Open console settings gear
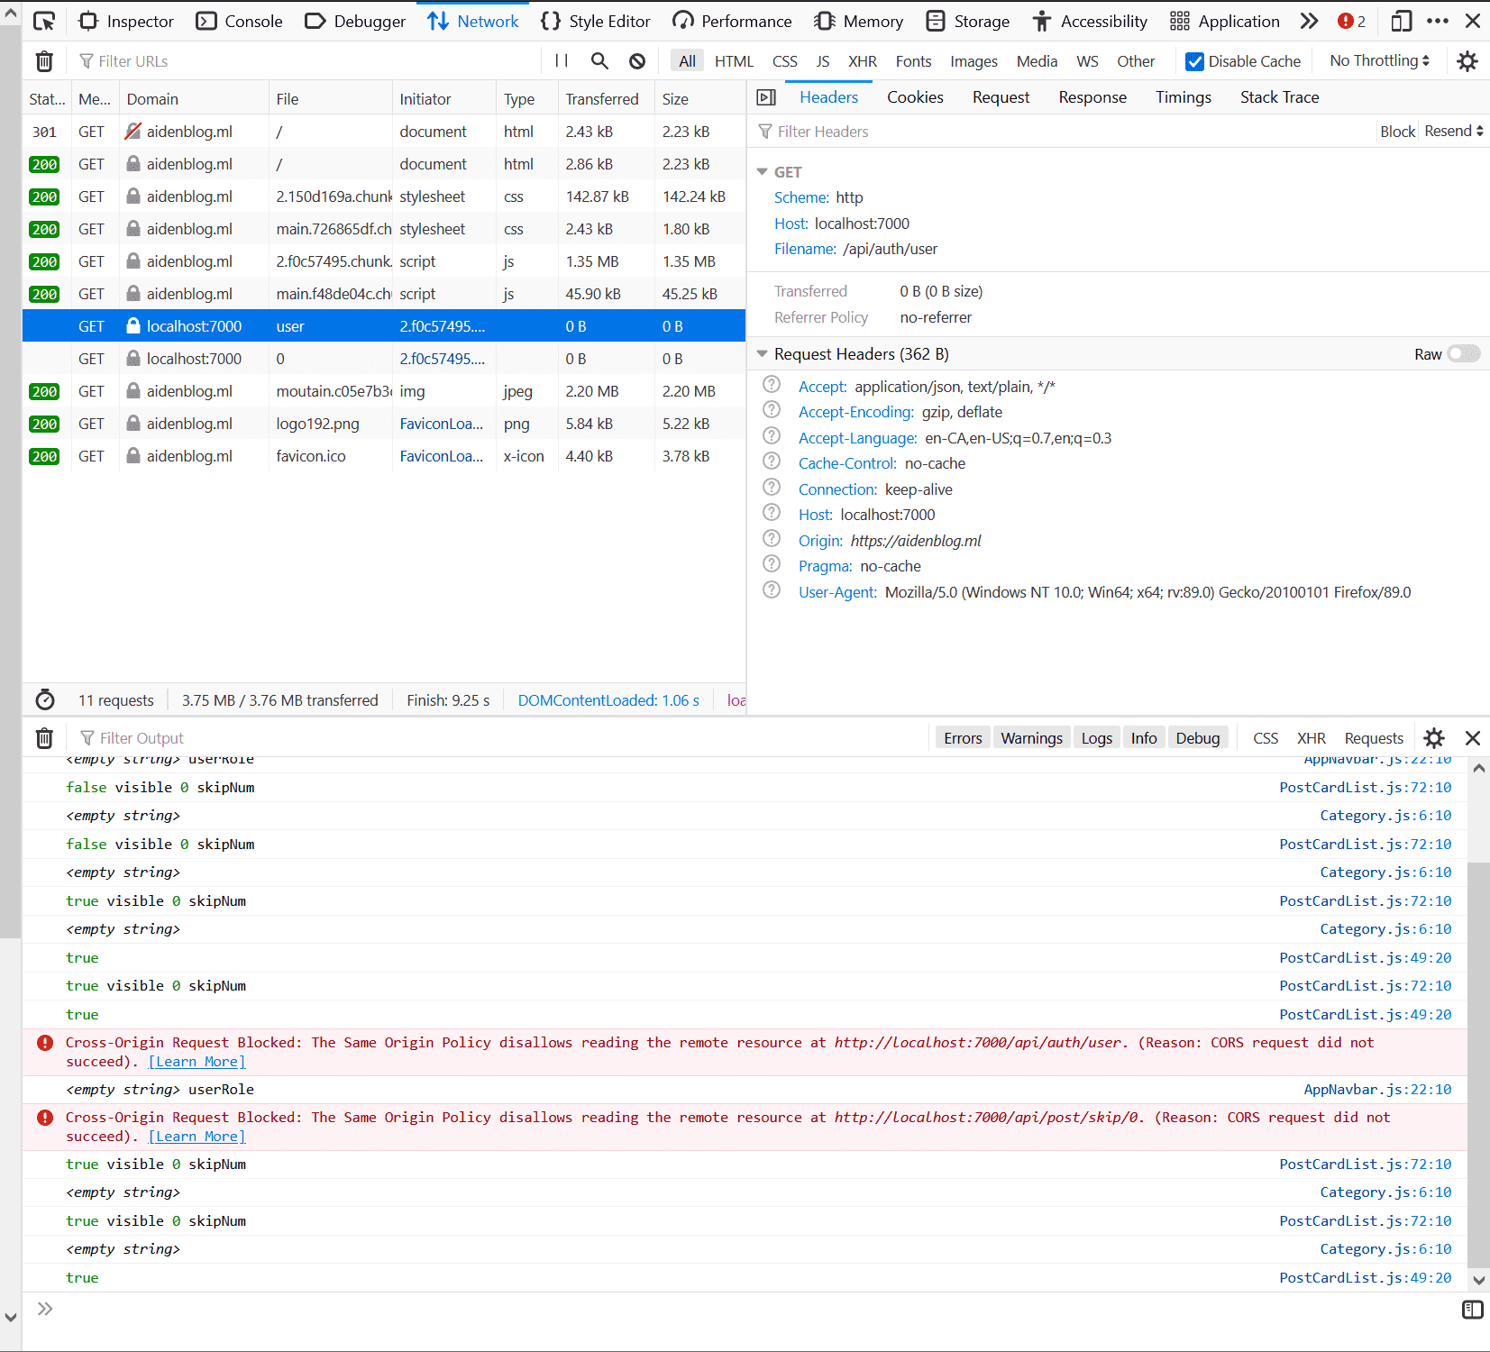This screenshot has height=1352, width=1490. pyautogui.click(x=1434, y=738)
